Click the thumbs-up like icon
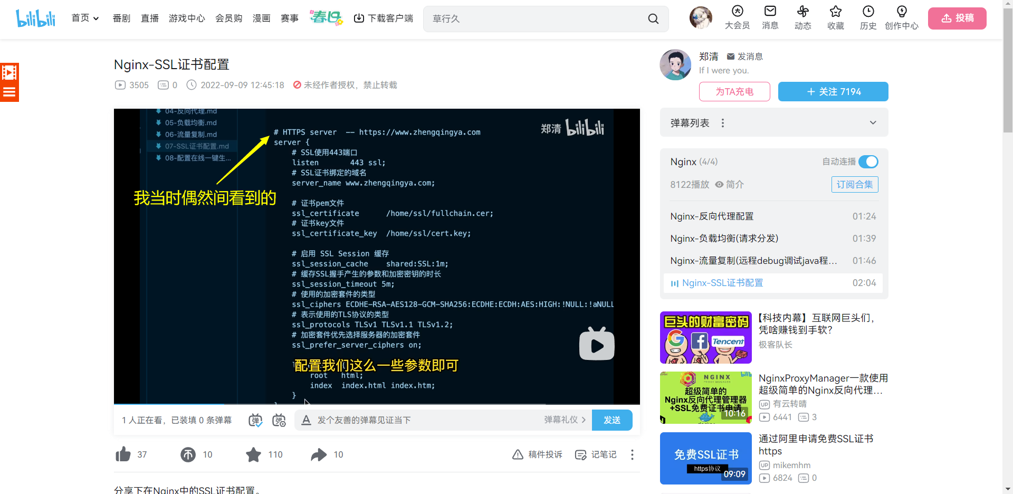1013x494 pixels. (123, 454)
